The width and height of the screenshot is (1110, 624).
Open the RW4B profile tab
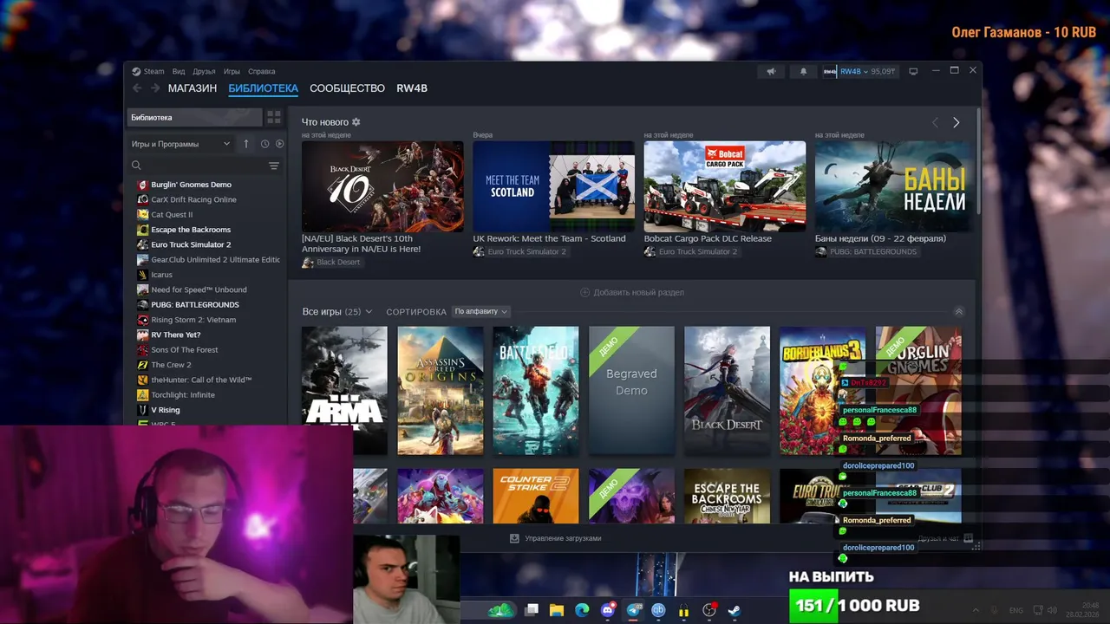point(412,88)
